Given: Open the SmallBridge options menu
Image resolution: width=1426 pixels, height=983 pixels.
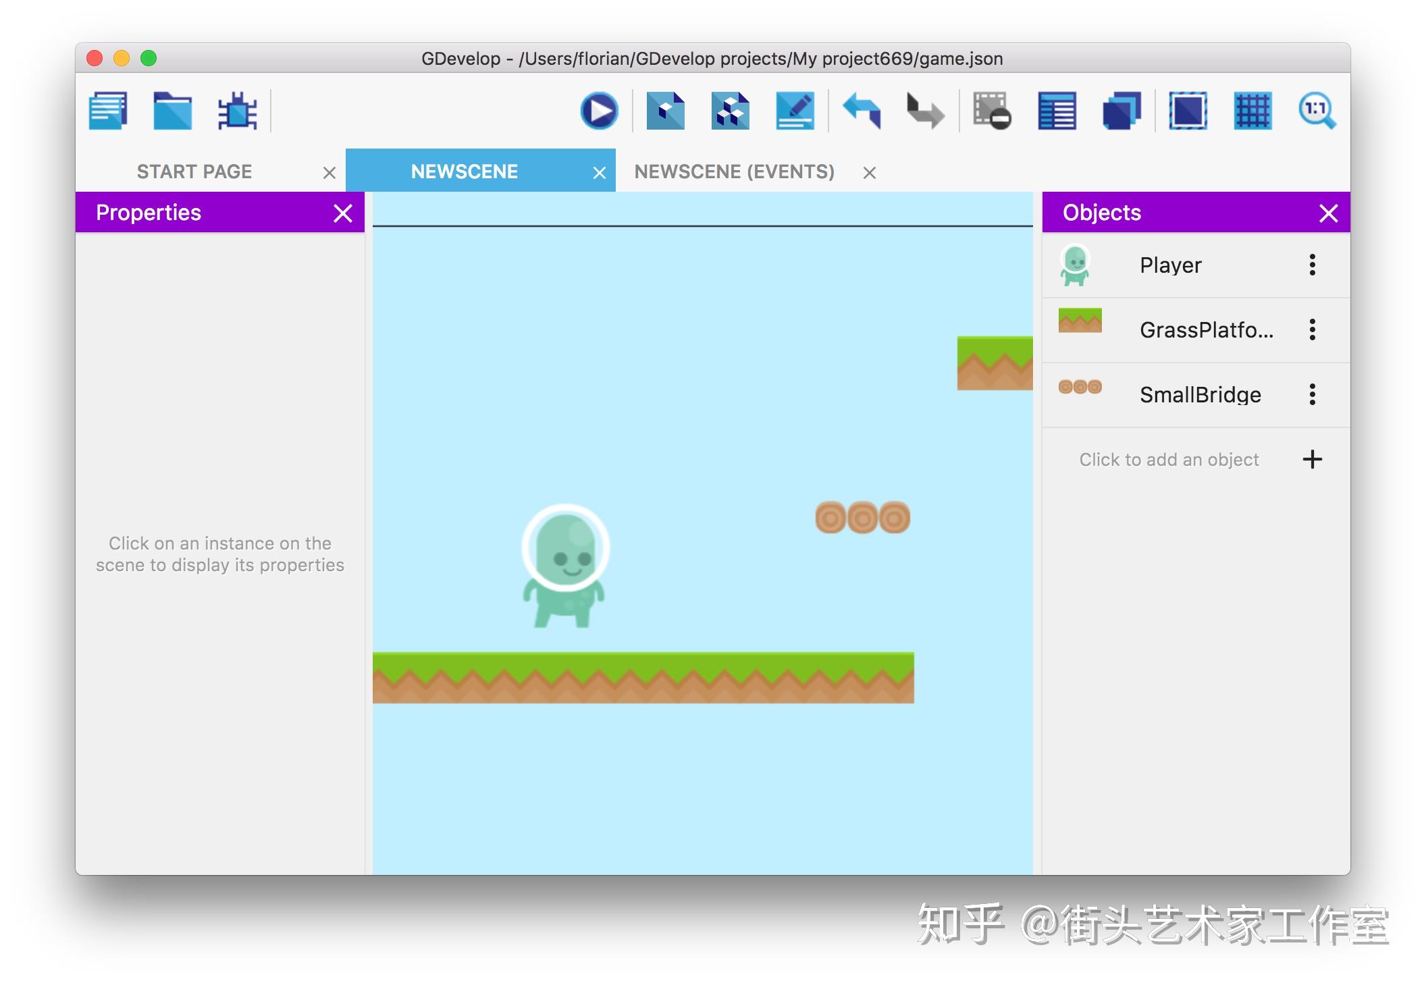Looking at the screenshot, I should tap(1312, 394).
